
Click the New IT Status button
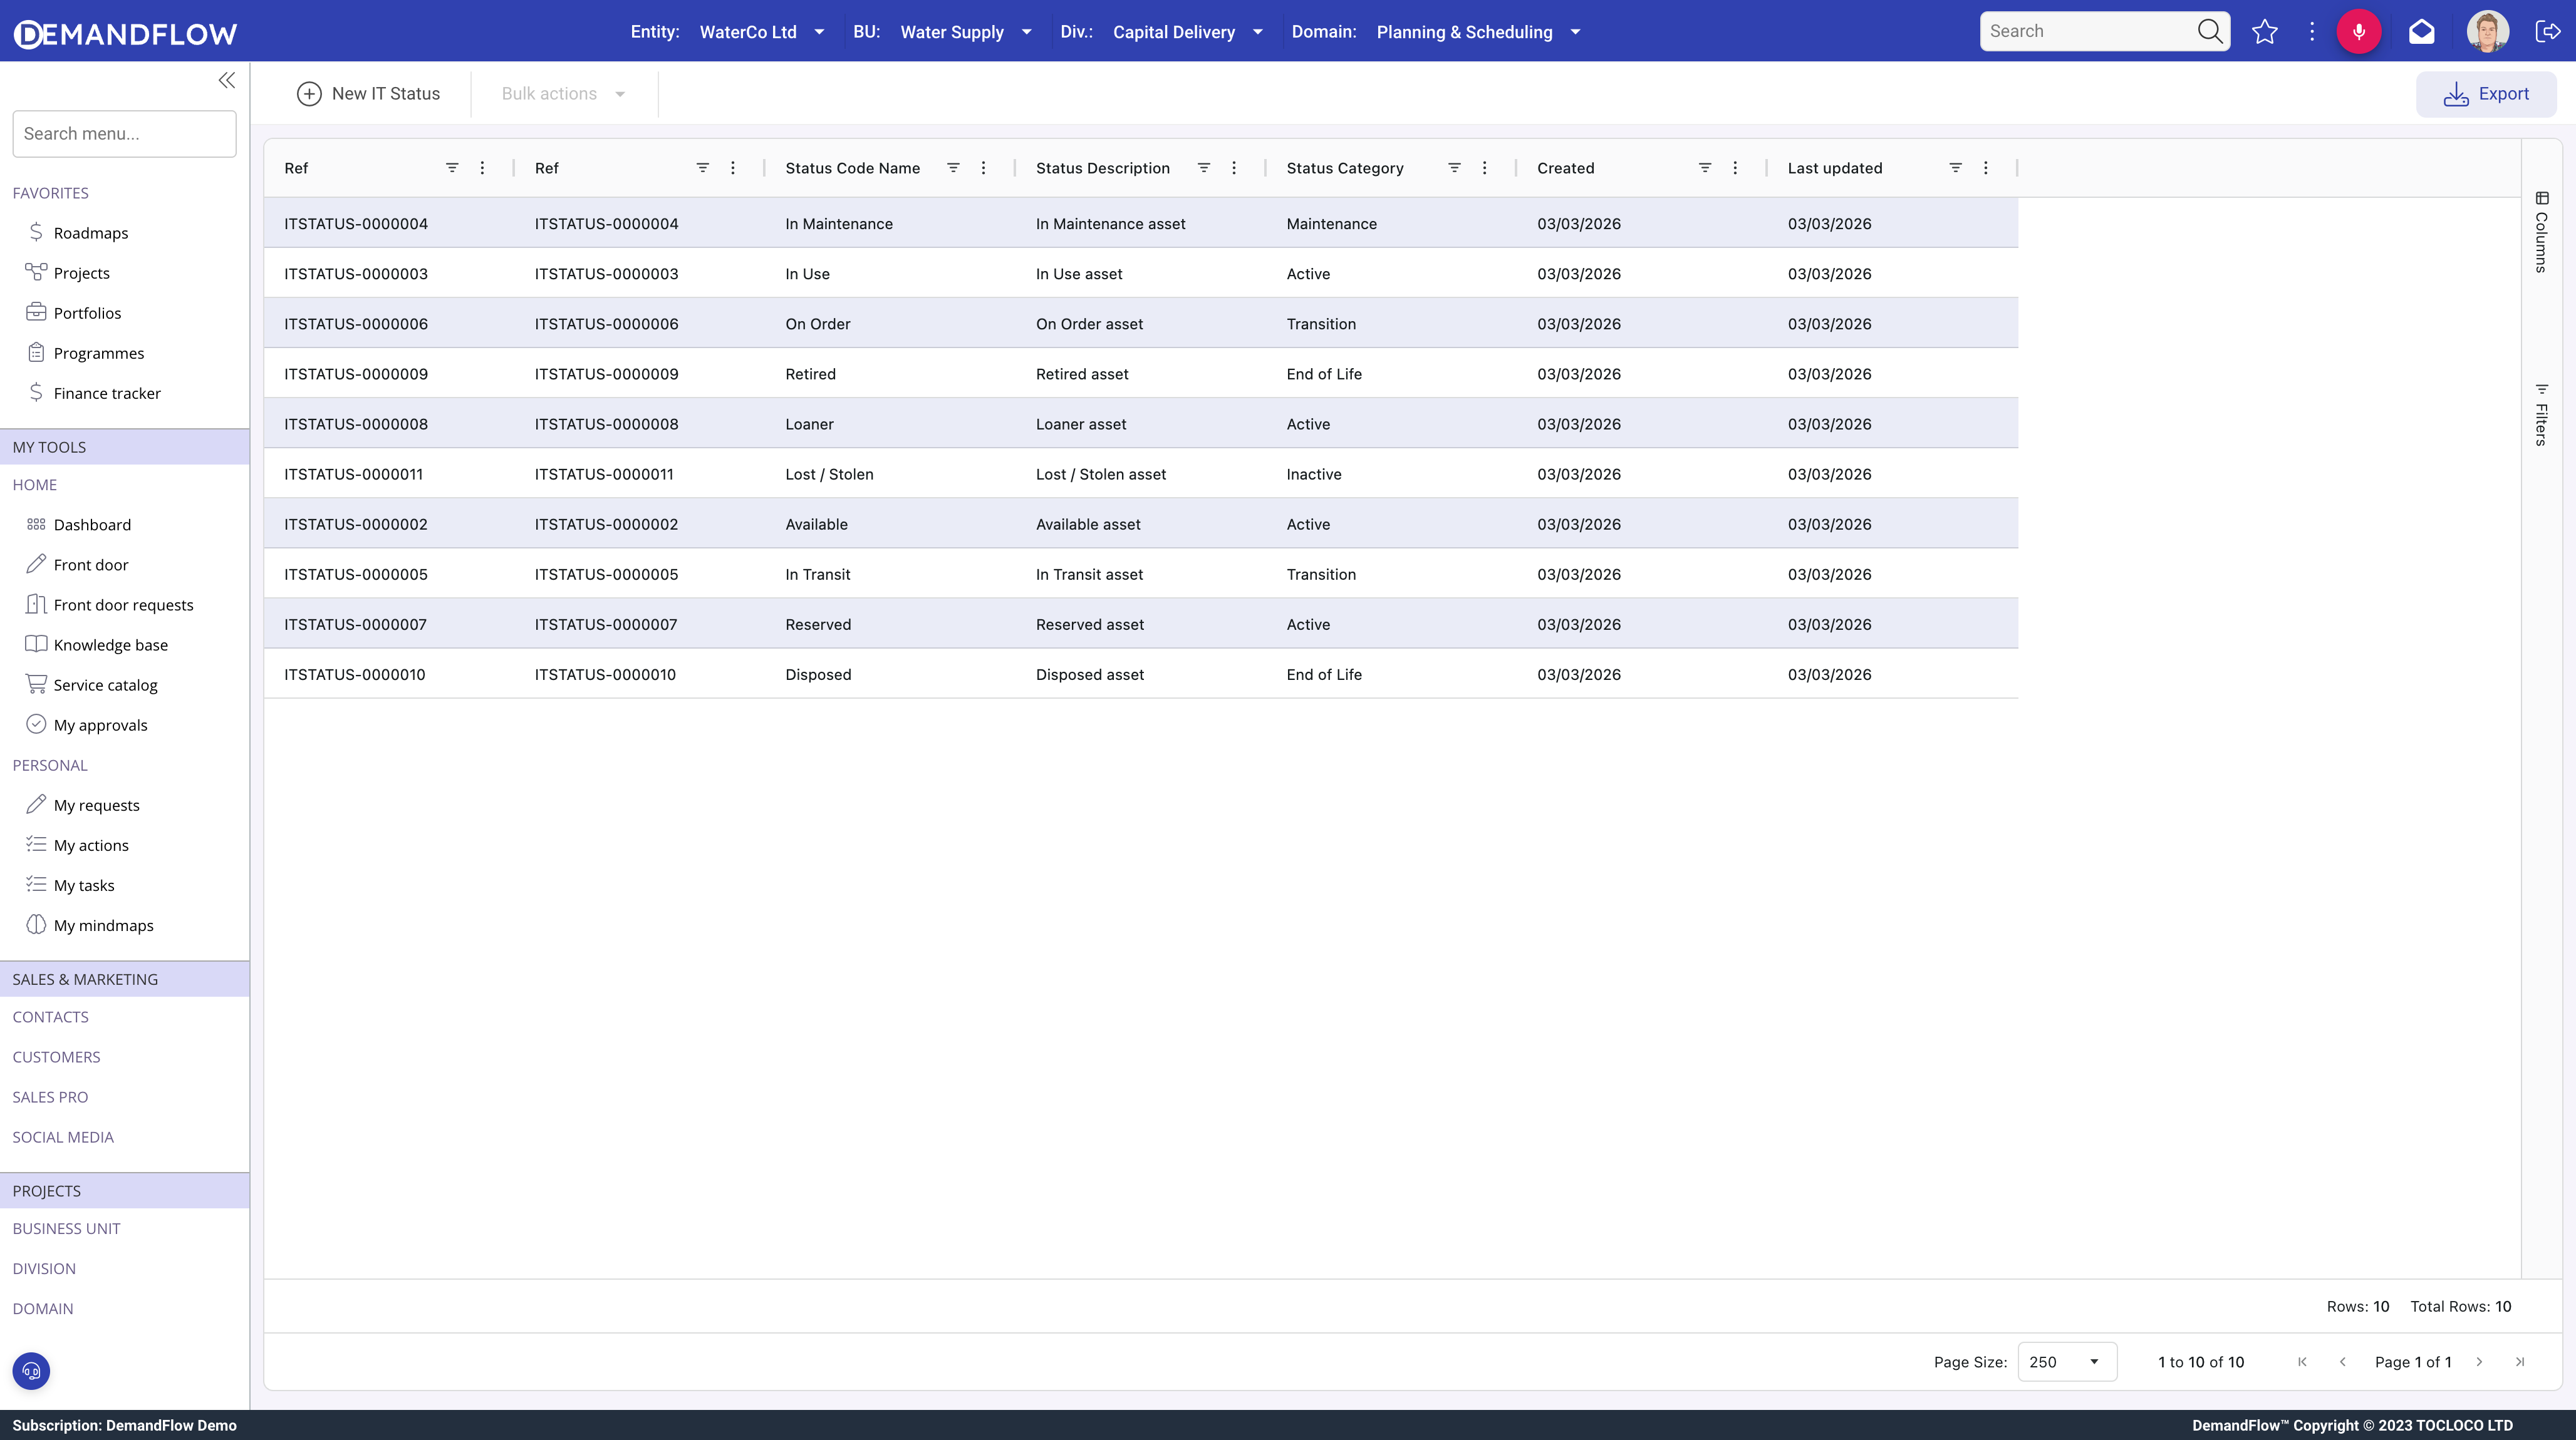(x=369, y=93)
